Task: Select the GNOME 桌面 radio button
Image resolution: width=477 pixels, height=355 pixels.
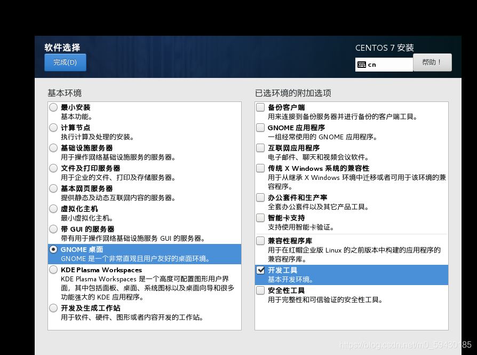Action: 53,249
